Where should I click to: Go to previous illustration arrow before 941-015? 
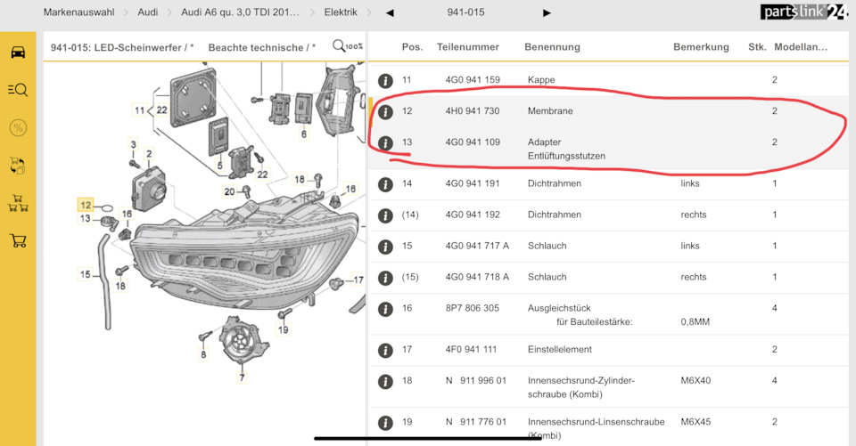point(390,12)
